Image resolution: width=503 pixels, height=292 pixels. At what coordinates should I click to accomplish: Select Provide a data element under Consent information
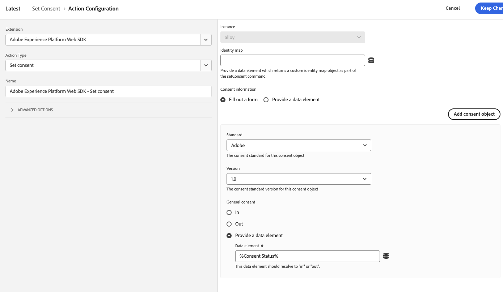tap(266, 100)
